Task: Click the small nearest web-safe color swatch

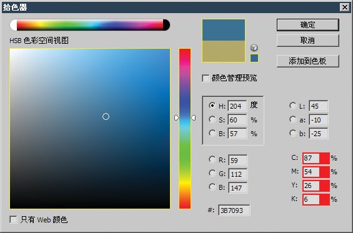Action: [254, 58]
